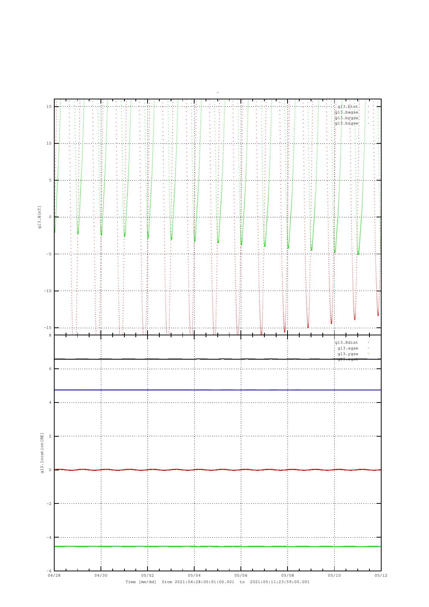Viewport: 429px width, 607px height.
Task: Click the 05/04 date tick label
Action: point(194,576)
